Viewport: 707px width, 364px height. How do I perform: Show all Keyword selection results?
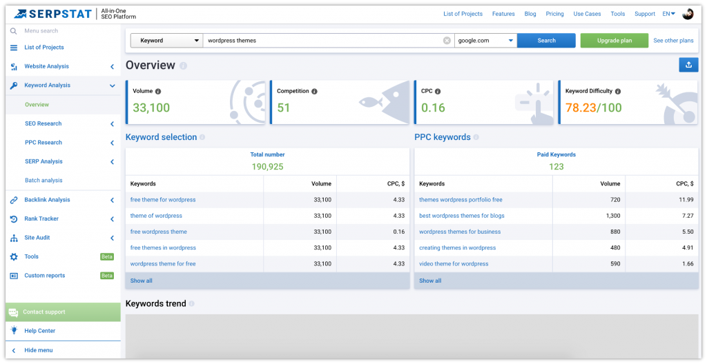[141, 281]
